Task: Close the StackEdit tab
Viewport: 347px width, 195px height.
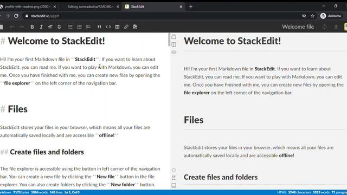Action: point(181,6)
